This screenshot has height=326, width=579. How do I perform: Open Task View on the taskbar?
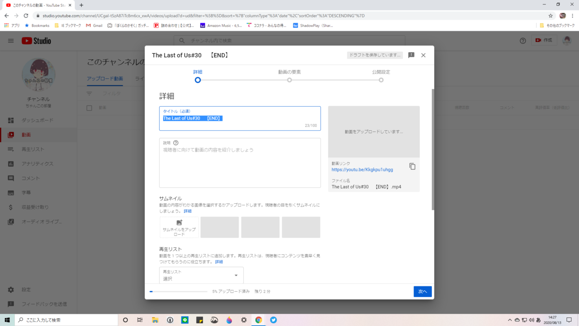click(140, 320)
